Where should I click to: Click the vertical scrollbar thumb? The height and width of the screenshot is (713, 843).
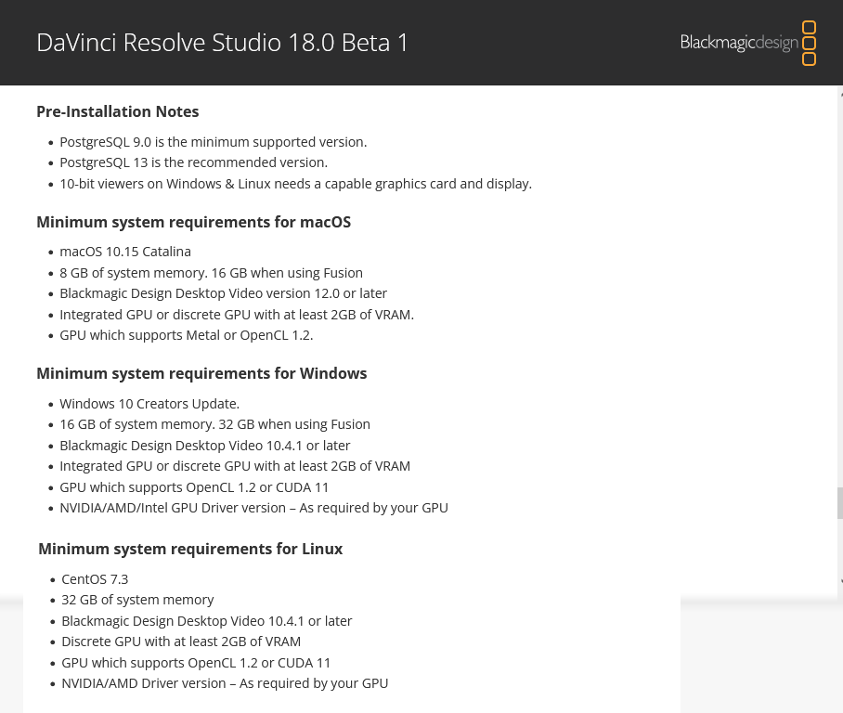[840, 502]
